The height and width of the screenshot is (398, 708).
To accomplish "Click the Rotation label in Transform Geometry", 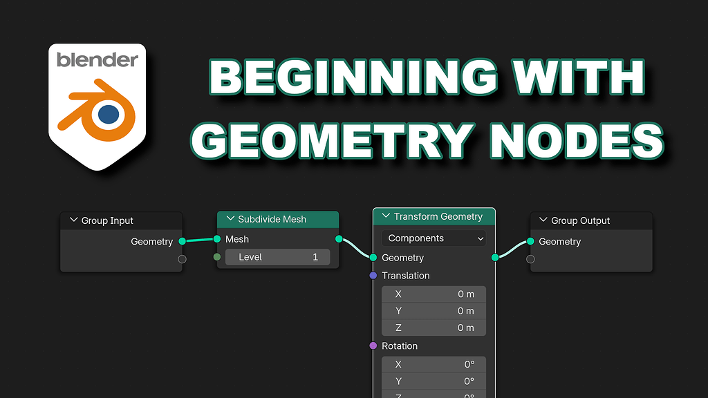I will click(400, 345).
